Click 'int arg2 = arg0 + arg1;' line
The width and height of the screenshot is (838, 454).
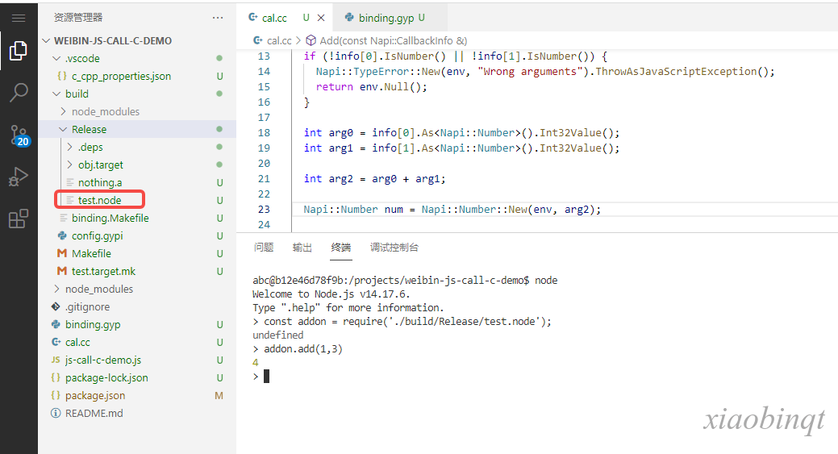374,179
